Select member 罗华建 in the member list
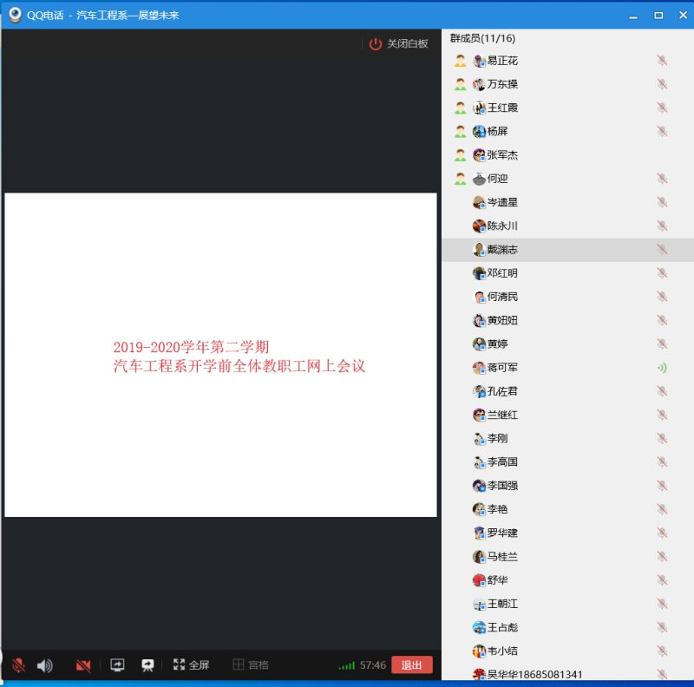 point(502,533)
